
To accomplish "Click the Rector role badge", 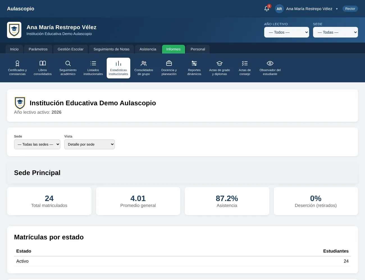I will point(350,9).
